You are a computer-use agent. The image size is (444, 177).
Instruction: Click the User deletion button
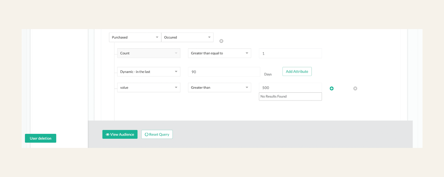tap(41, 138)
